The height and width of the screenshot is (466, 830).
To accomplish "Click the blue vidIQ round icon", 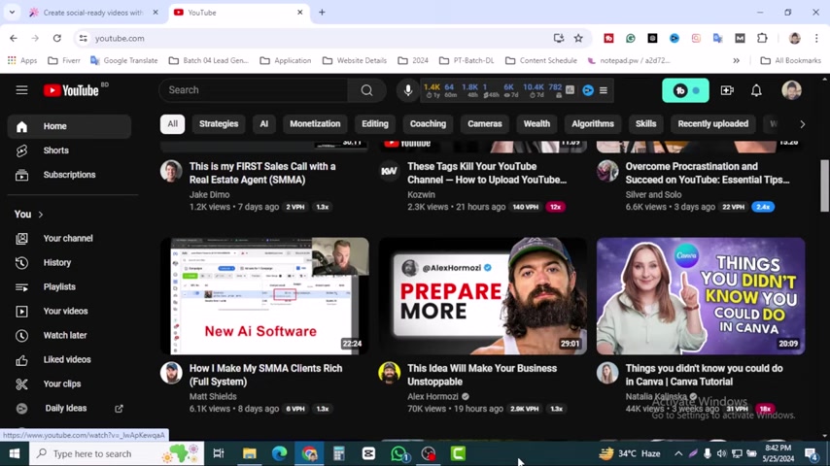I will 588,90.
